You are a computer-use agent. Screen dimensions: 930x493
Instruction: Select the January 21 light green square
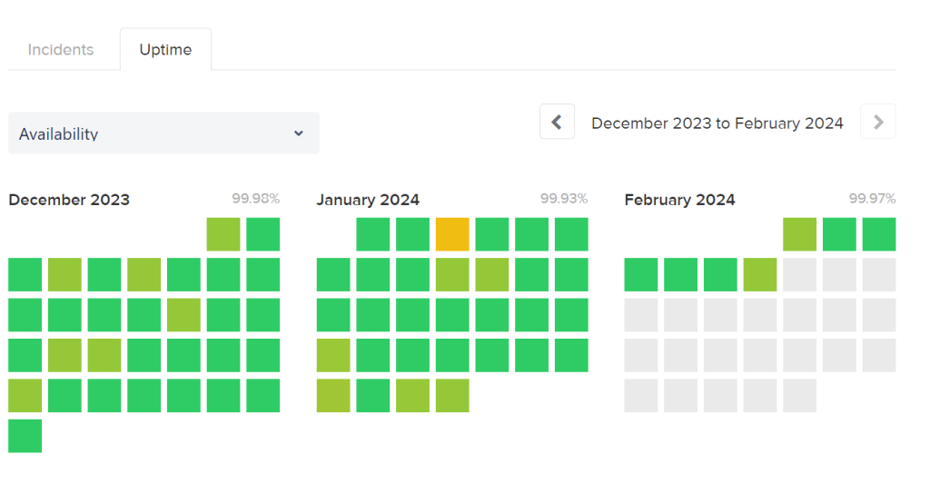pos(333,355)
